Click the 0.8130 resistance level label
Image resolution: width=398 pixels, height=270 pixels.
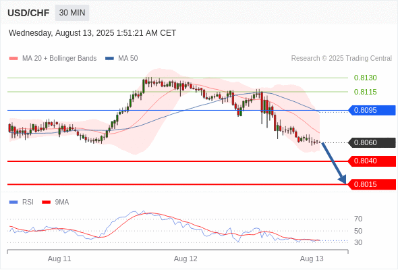[365, 78]
